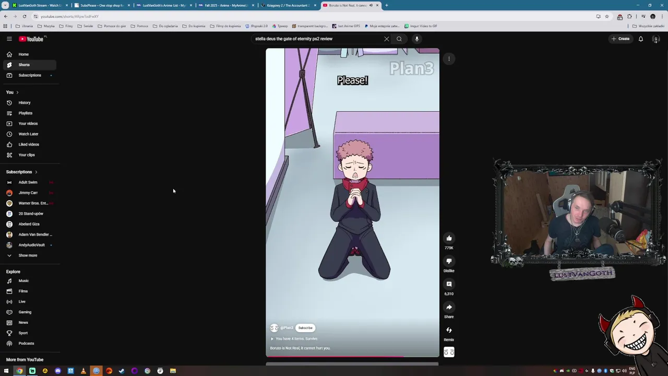
Task: Like the Short (775K)
Action: pyautogui.click(x=449, y=239)
